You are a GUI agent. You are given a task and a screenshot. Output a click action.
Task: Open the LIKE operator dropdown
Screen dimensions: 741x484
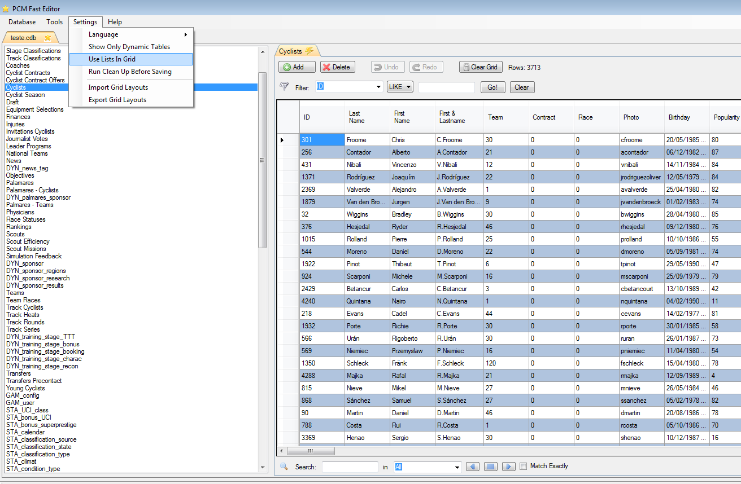coord(400,87)
